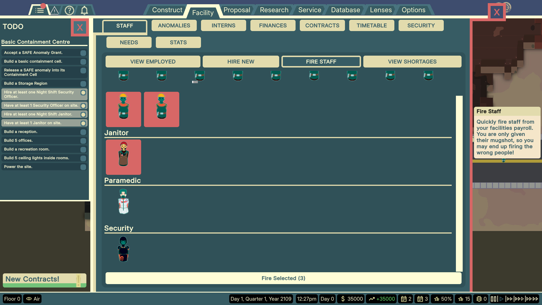Click the warning triangle alerts icon
This screenshot has width=542, height=305.
tap(54, 10)
